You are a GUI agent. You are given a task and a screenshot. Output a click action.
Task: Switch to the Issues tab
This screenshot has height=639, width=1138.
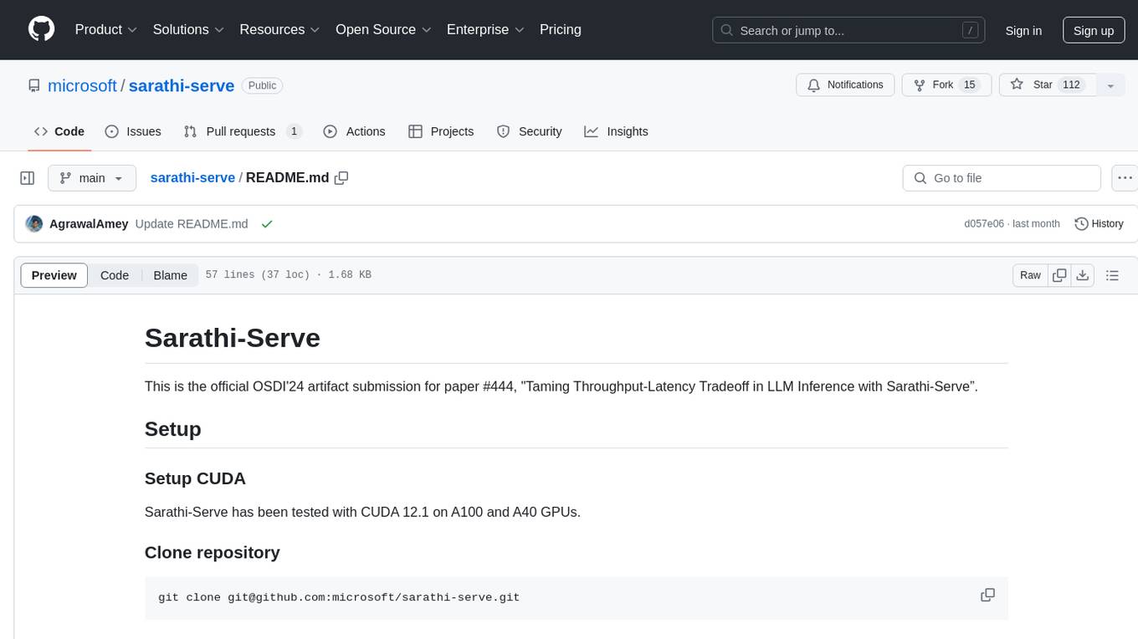133,131
